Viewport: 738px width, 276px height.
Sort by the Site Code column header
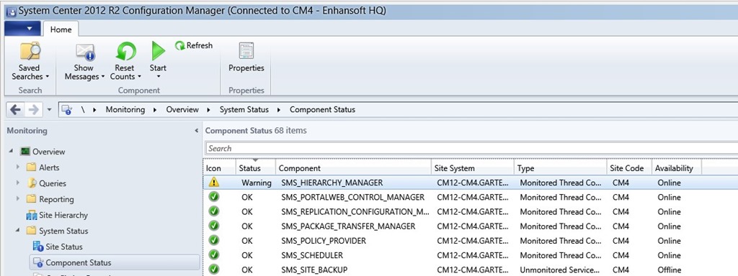(x=628, y=168)
